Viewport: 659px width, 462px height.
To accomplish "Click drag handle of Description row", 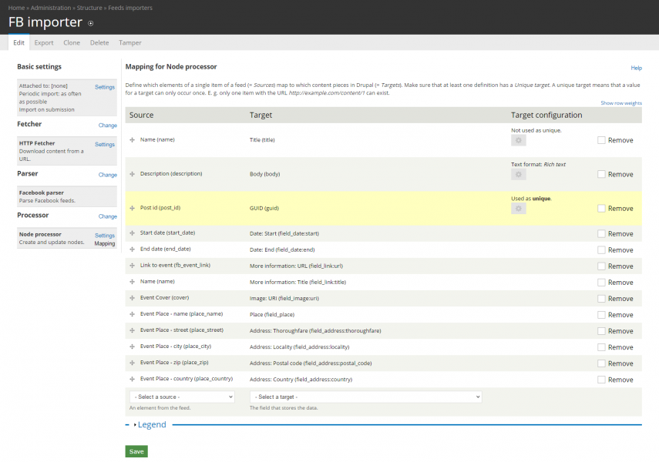I will (x=132, y=174).
